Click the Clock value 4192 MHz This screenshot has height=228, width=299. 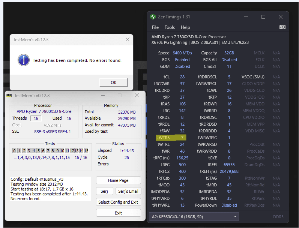(x=53, y=125)
